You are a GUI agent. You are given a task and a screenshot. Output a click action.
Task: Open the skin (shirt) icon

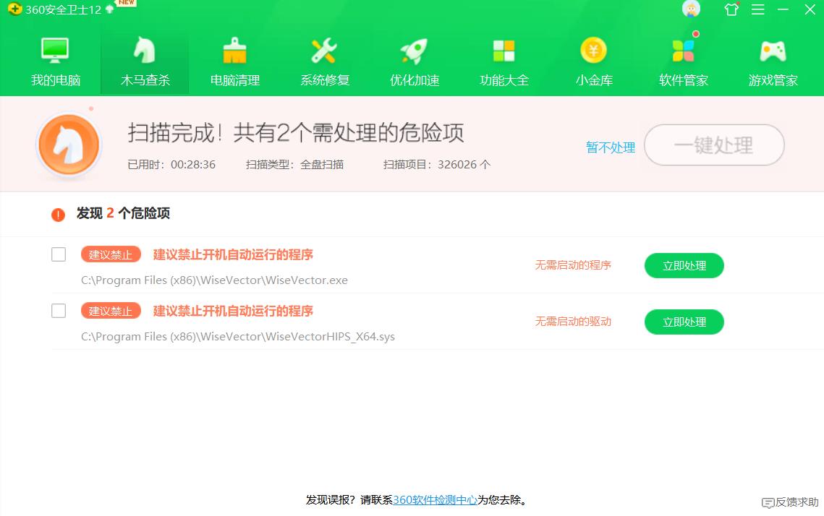731,9
